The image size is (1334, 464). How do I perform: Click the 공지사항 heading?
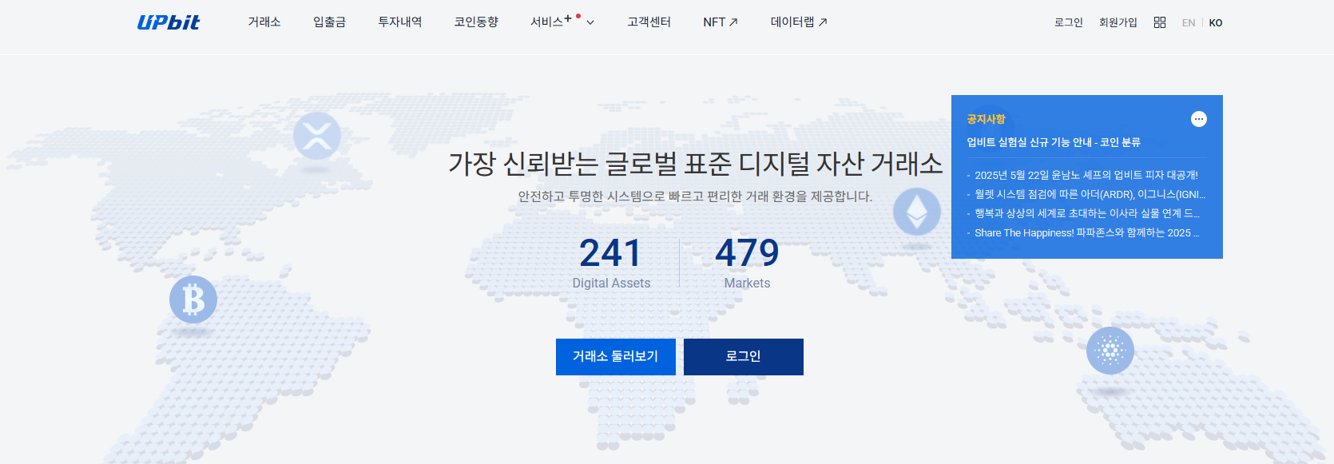[x=986, y=119]
